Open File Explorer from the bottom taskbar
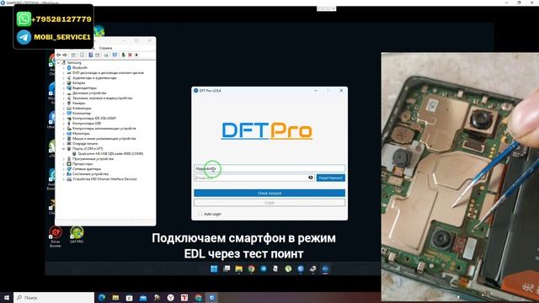Viewport: 539px width, 303px height. [x=115, y=297]
